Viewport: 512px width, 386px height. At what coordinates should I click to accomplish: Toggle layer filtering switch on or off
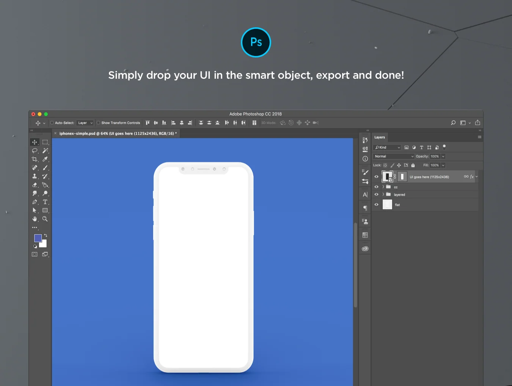point(444,147)
